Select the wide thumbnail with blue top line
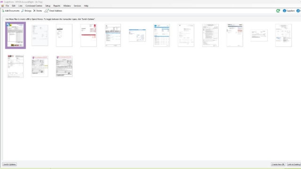This screenshot has height=169, width=301. click(137, 36)
